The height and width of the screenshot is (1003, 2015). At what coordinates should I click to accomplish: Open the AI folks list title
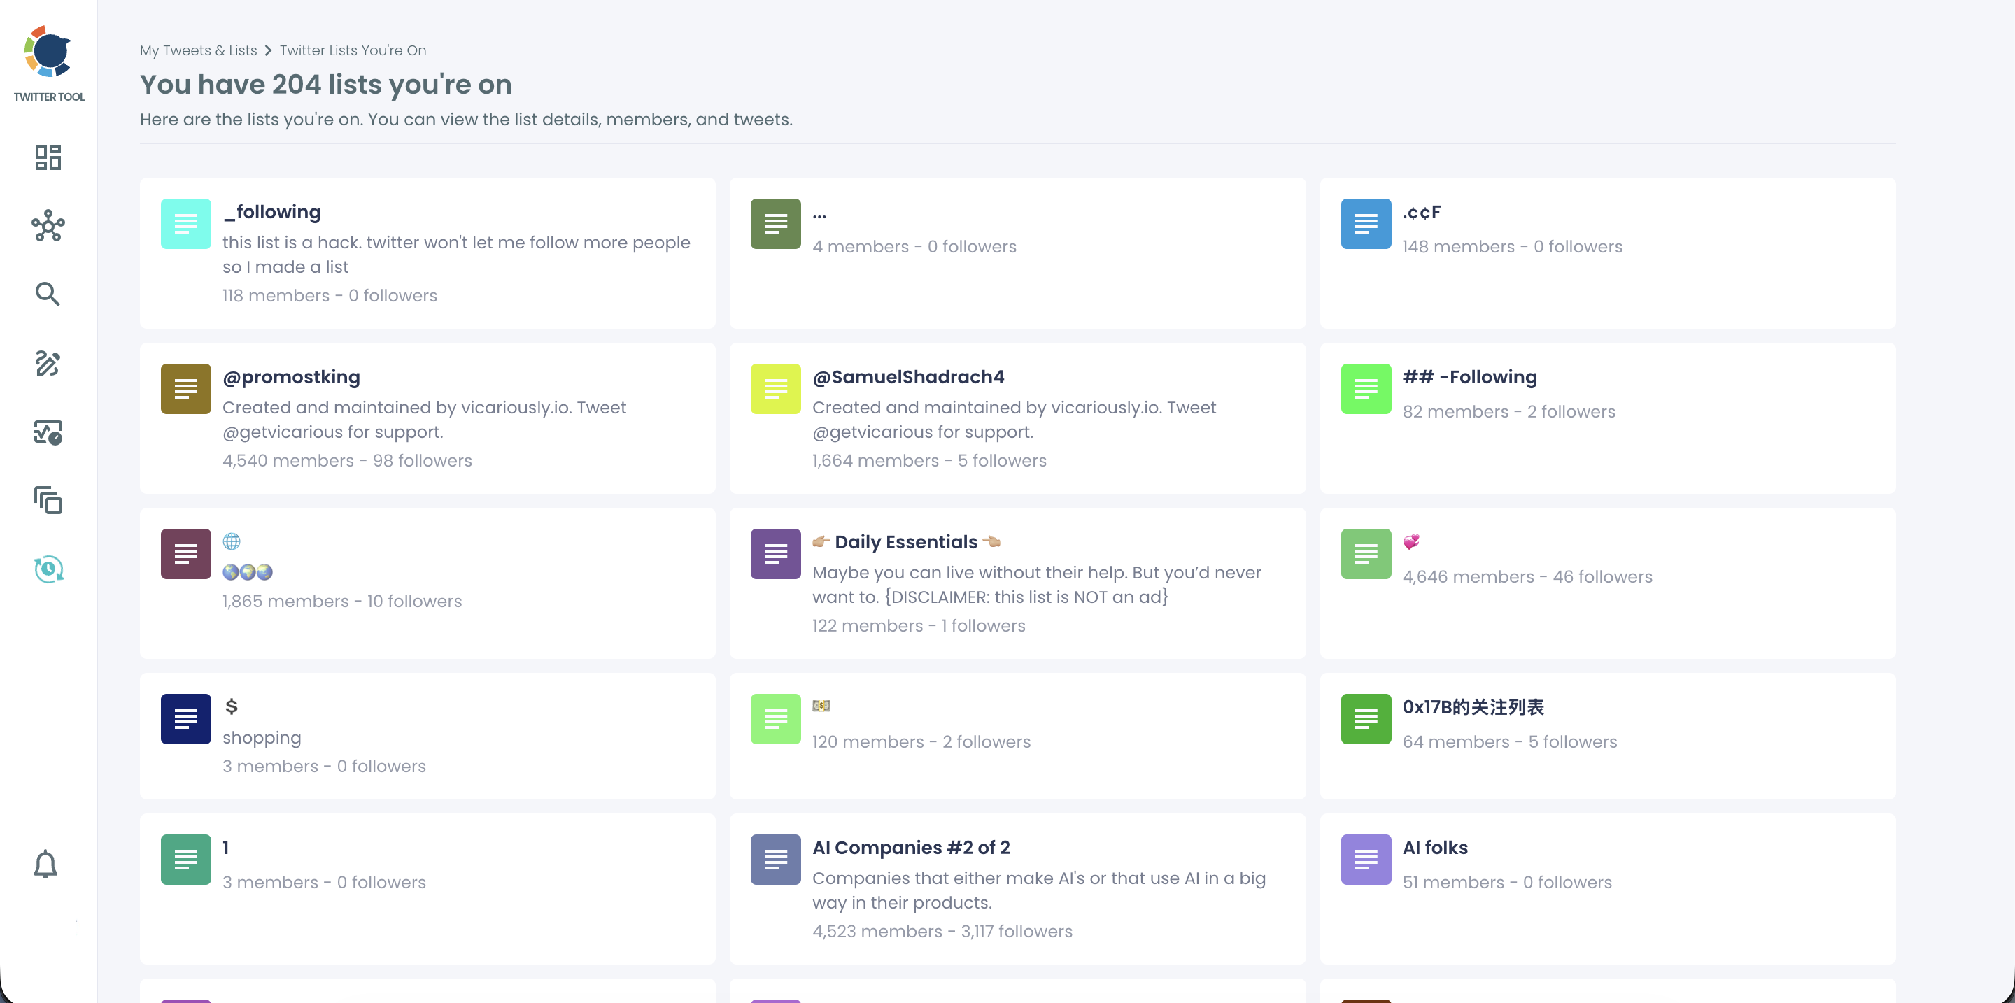(1436, 848)
